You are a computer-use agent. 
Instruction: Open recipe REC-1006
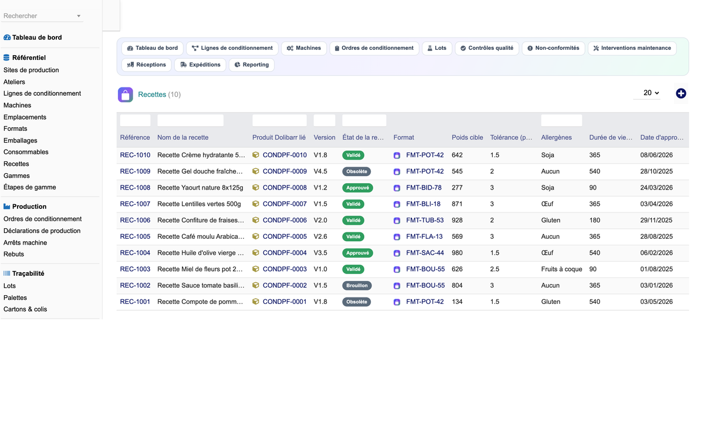pos(135,221)
